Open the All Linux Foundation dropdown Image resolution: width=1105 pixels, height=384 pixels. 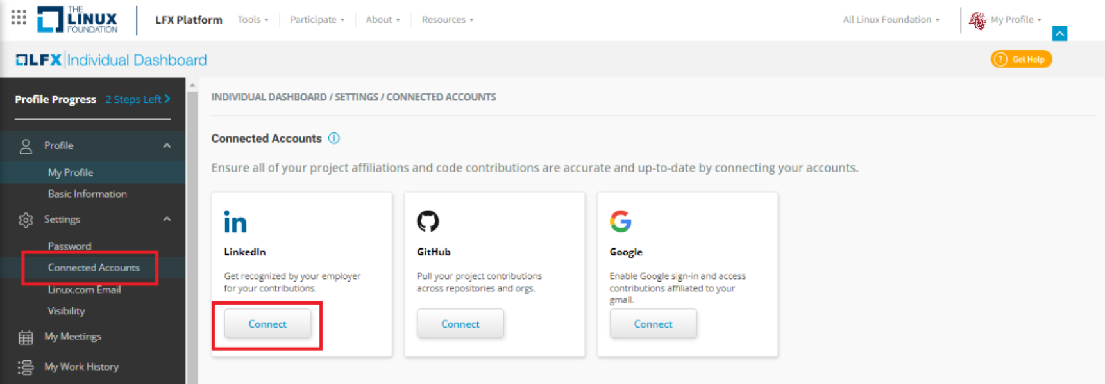[x=891, y=20]
